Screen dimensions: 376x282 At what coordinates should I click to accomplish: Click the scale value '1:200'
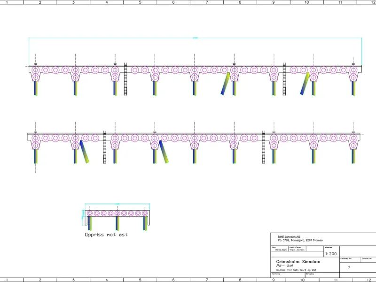click(331, 254)
